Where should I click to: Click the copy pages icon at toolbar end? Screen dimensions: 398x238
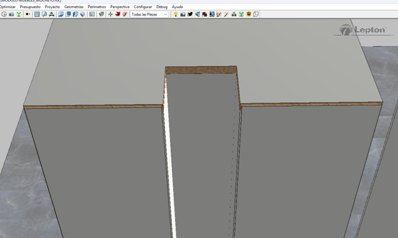click(x=256, y=14)
